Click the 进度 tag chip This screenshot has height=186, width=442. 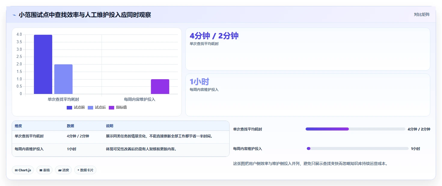click(63, 170)
